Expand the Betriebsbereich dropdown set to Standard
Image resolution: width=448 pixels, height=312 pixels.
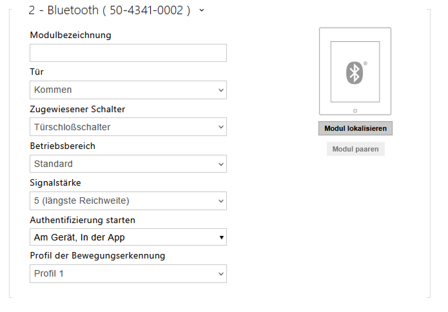pos(128,164)
